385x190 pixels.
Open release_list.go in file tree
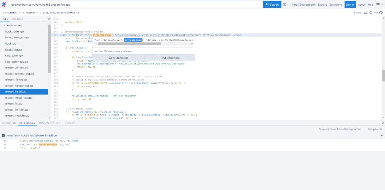coord(13,103)
